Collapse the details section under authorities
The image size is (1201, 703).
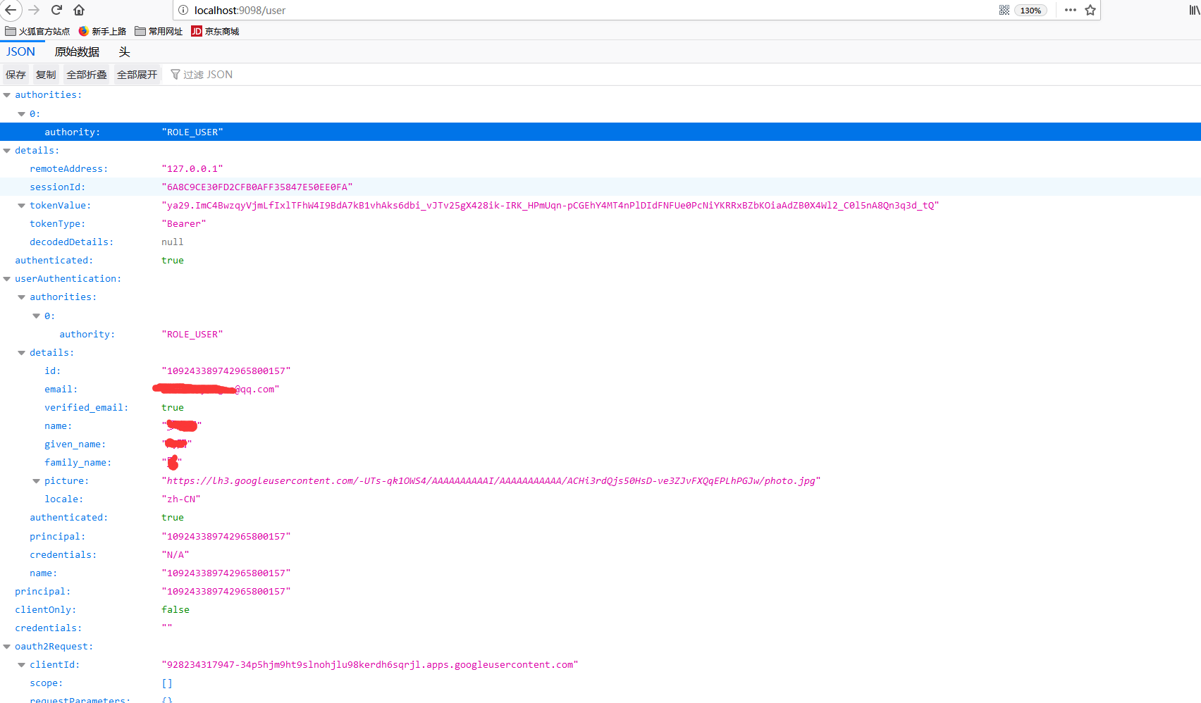(6, 150)
